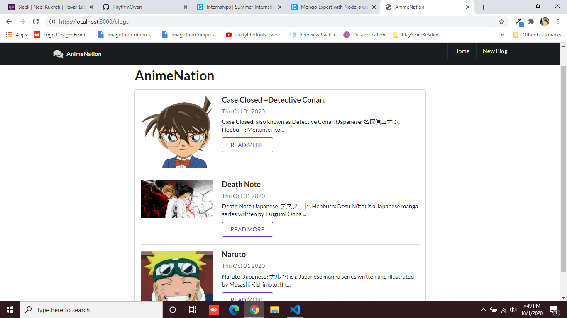Open the InterviewPractice bookmark

coord(318,35)
